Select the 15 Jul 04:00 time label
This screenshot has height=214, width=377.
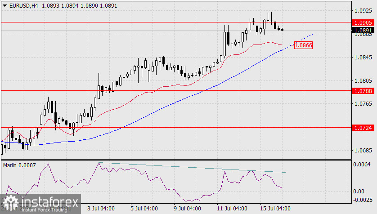275,209
